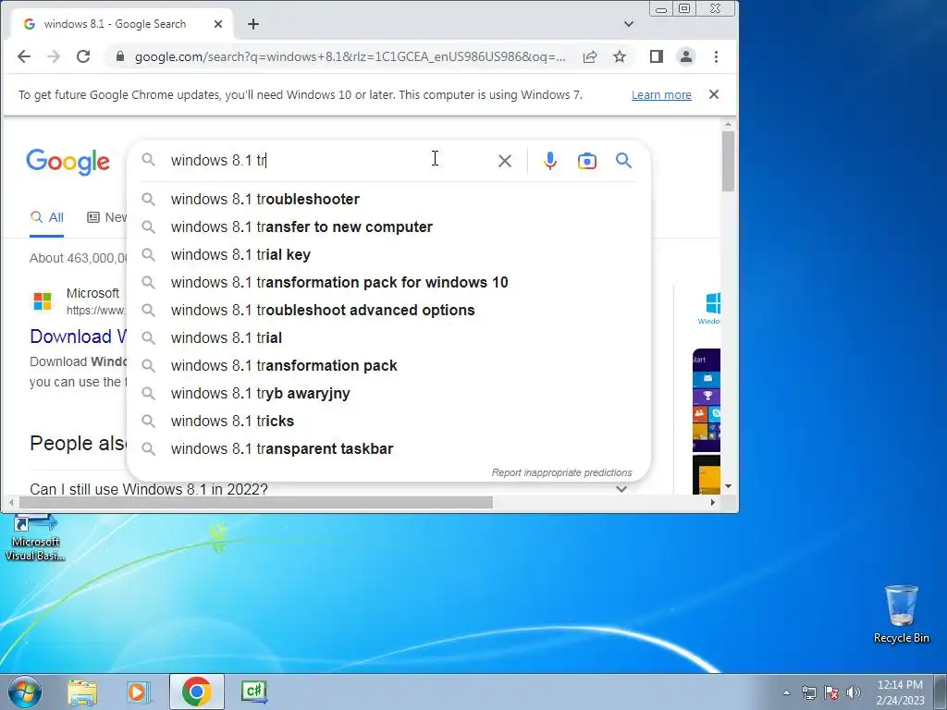
Task: Expand Can I still use Windows 8.1 question
Action: pos(329,489)
